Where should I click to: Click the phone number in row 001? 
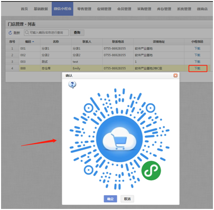click(115, 48)
